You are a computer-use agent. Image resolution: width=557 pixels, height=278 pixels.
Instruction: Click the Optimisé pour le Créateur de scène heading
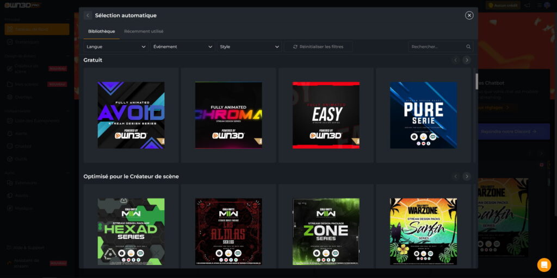(131, 176)
